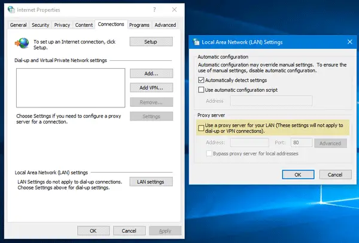Switch to the Security tab
The height and width of the screenshot is (243, 359).
40,25
